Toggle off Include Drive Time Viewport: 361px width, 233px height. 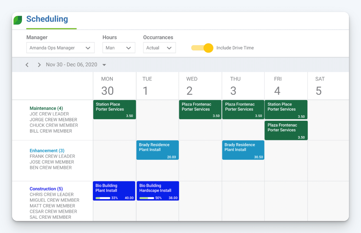pos(202,48)
